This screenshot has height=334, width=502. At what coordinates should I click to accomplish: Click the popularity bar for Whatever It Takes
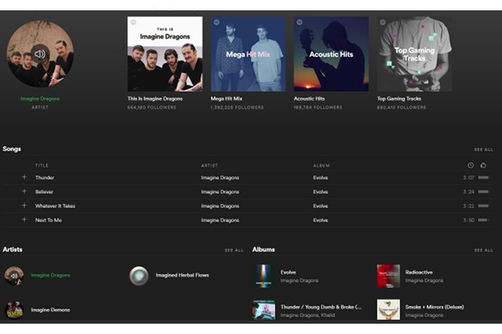[x=484, y=206]
